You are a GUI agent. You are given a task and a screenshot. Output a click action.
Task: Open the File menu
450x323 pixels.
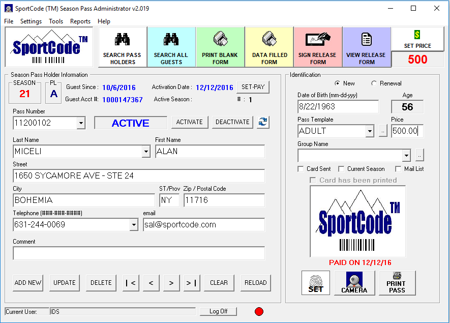coord(9,21)
